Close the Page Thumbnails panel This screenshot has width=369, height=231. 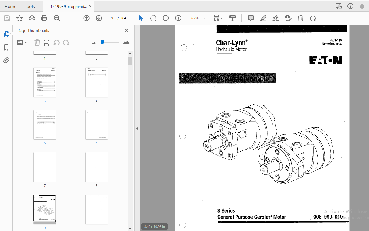pos(126,30)
